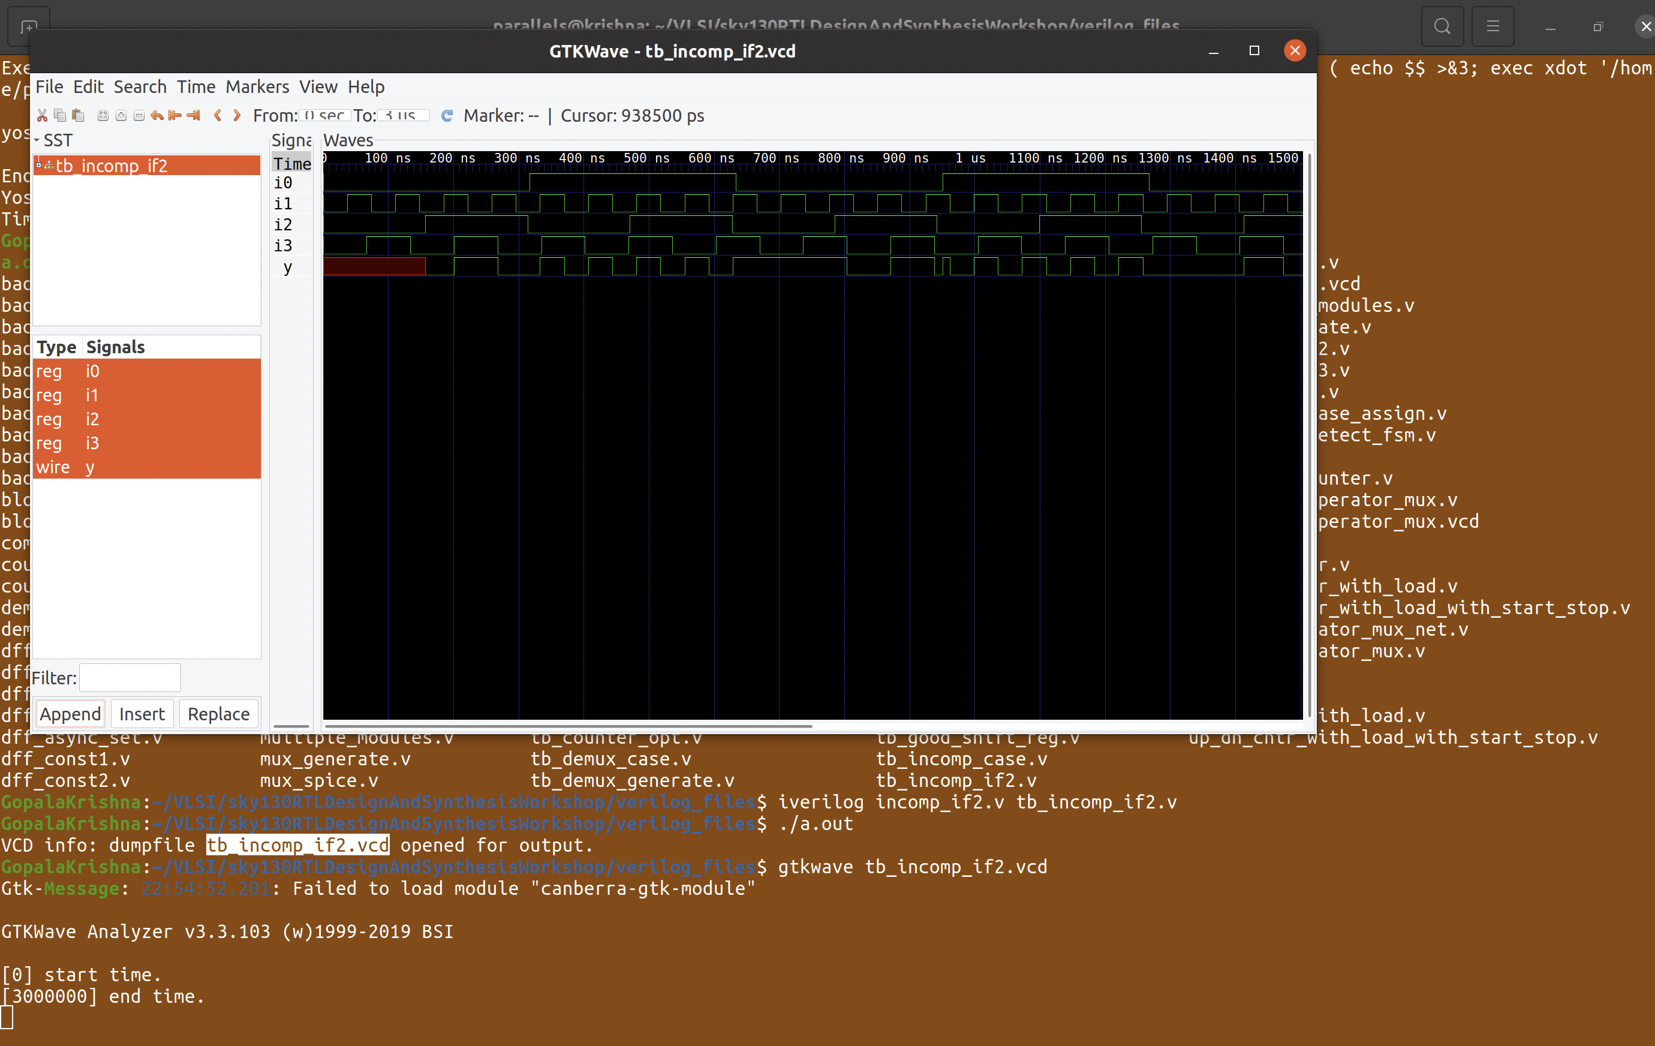Click the fetch-to-start-time arrow icon
The image size is (1655, 1046).
click(174, 116)
